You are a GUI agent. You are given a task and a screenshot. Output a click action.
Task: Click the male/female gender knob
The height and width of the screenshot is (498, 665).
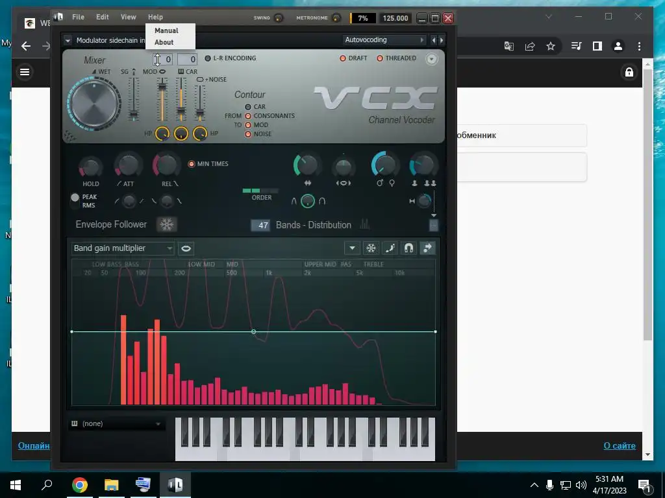click(385, 164)
